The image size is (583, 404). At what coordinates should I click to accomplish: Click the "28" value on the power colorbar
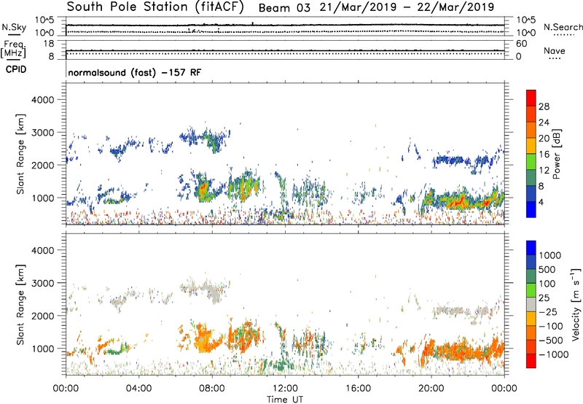pos(544,106)
